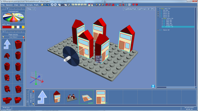Click the Redo arrow in the toolbar
Image resolution: width=198 pixels, height=111 pixels.
click(x=55, y=5)
